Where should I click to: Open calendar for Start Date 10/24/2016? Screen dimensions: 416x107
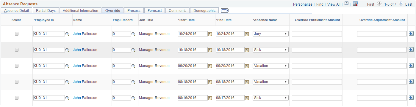[210, 34]
